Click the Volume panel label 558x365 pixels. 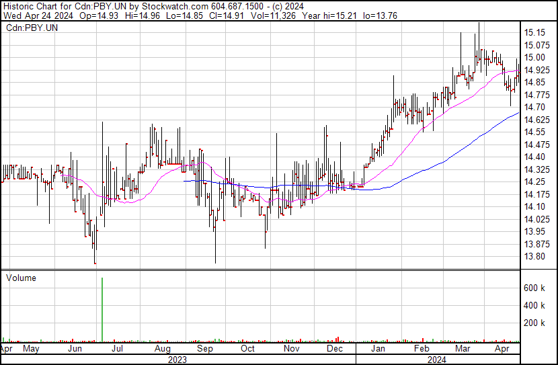[22, 278]
